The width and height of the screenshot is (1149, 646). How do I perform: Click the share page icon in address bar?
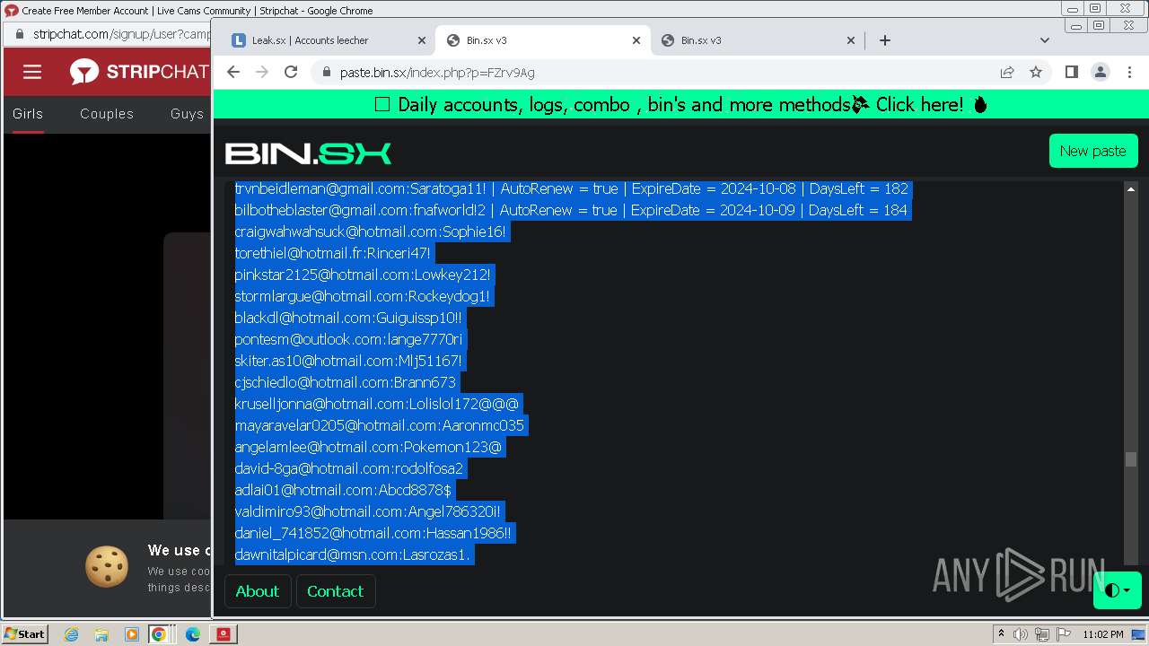[1007, 72]
